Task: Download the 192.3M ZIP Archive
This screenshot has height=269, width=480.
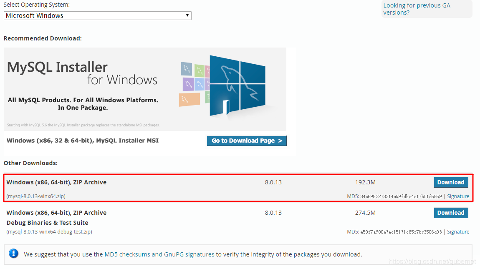Action: click(451, 182)
